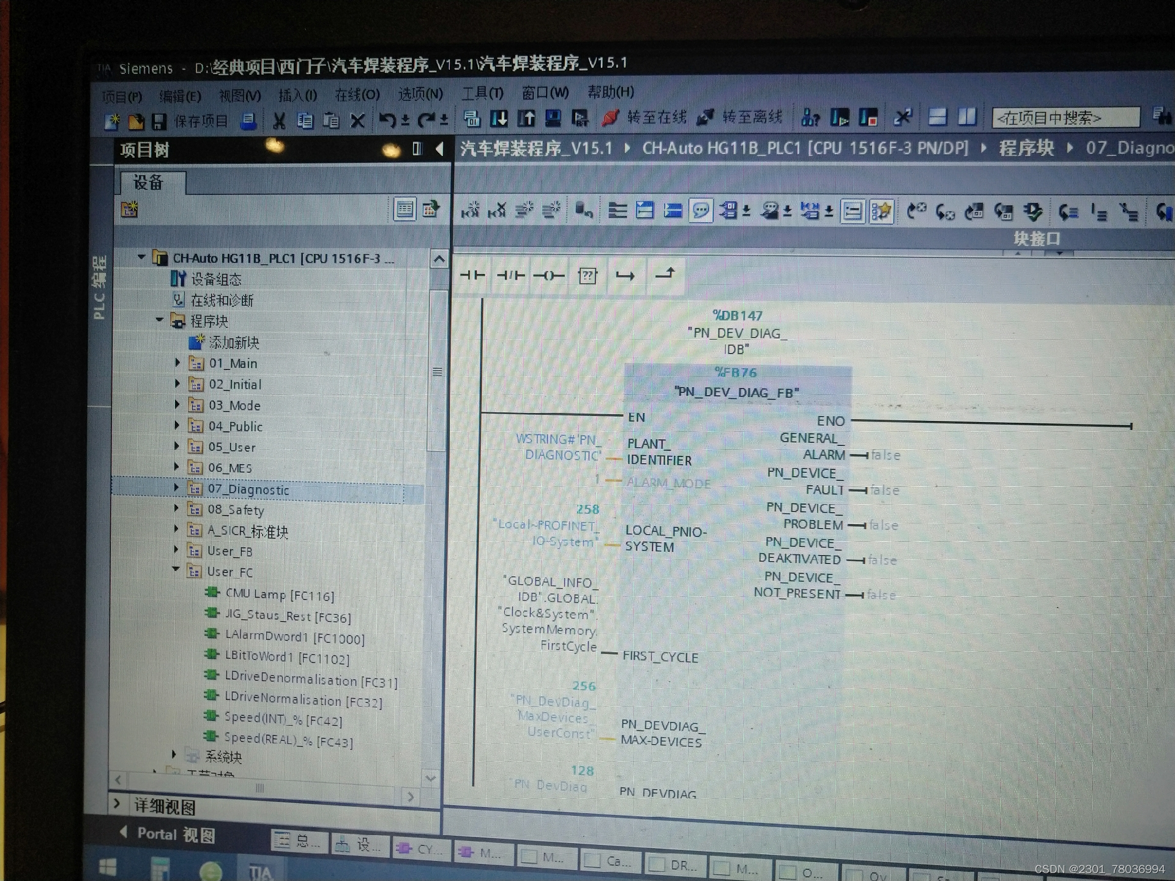Click the start CPU icon
Viewport: 1175px width, 881px height.
pyautogui.click(x=840, y=116)
